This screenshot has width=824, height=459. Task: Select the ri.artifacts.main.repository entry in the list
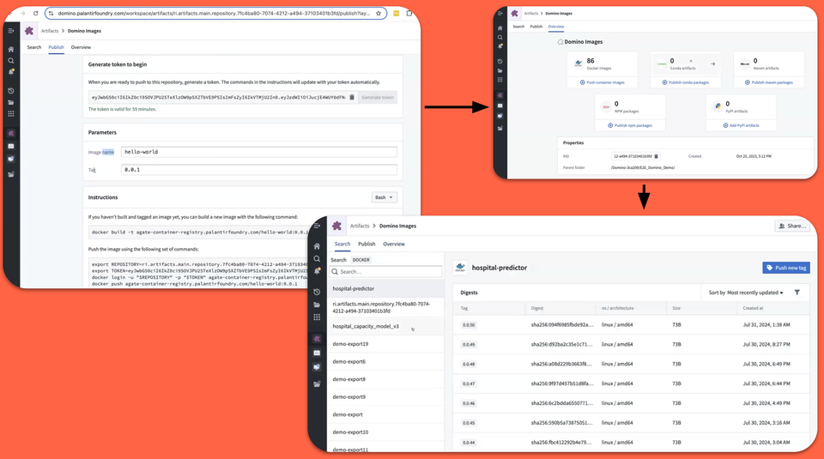(385, 307)
